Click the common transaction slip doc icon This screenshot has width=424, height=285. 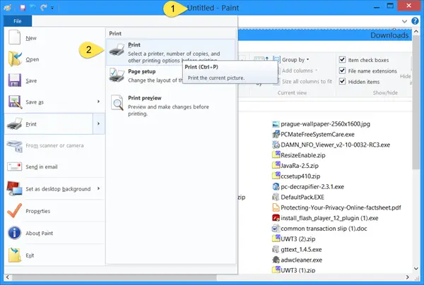point(276,229)
